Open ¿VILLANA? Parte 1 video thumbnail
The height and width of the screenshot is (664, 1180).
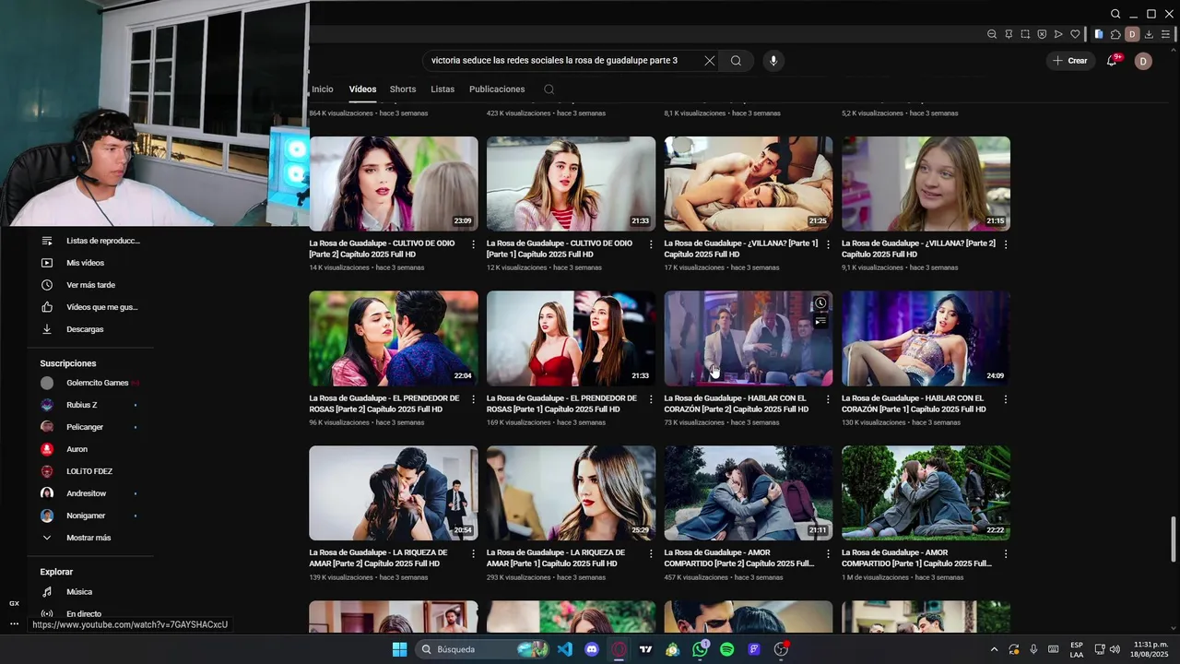pyautogui.click(x=749, y=184)
